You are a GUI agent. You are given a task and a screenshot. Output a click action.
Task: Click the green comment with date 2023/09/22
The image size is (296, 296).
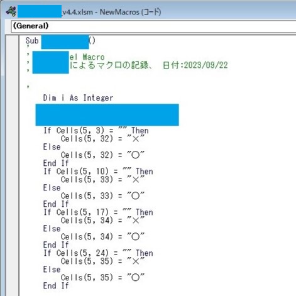[x=148, y=65]
